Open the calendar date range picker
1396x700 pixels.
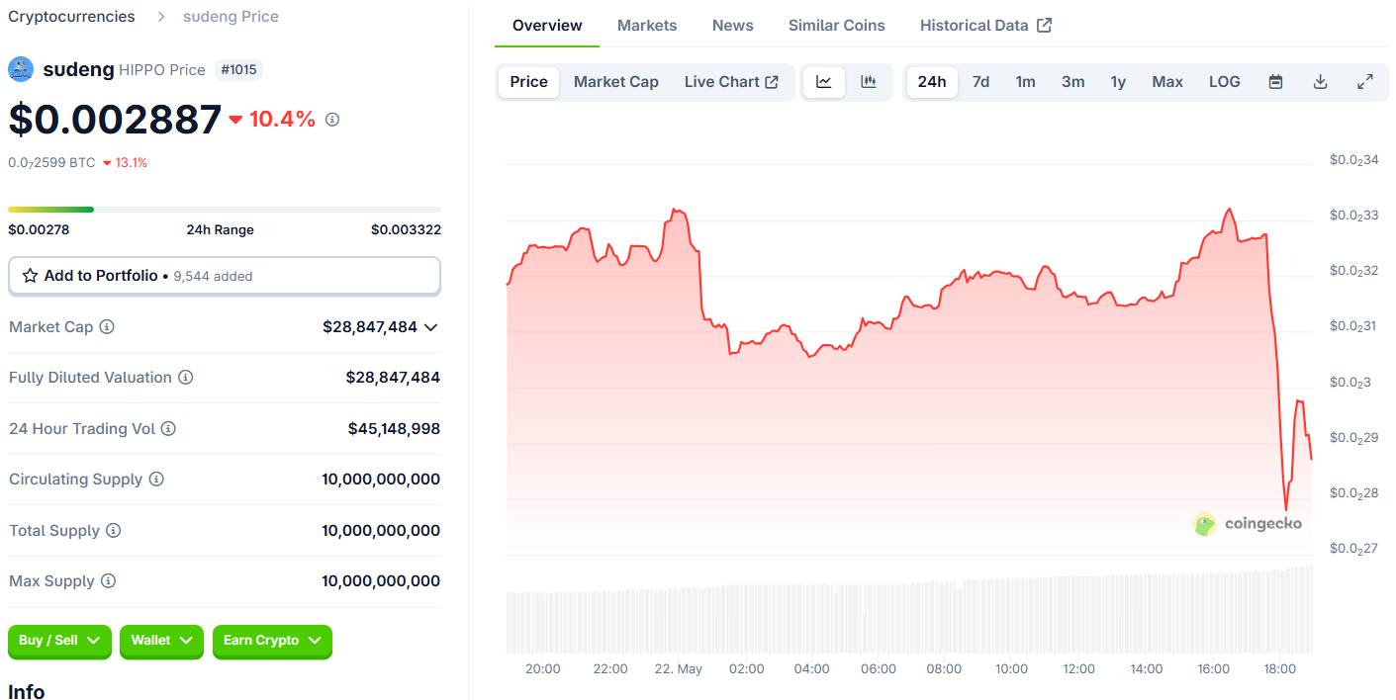point(1275,82)
